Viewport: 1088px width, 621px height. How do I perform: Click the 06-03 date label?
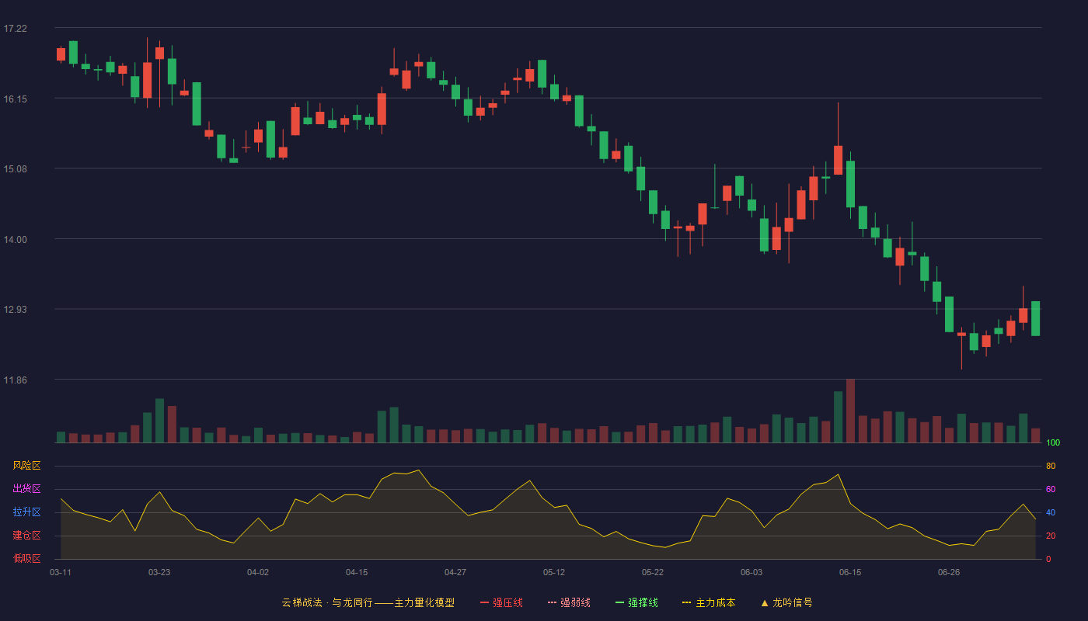[751, 572]
